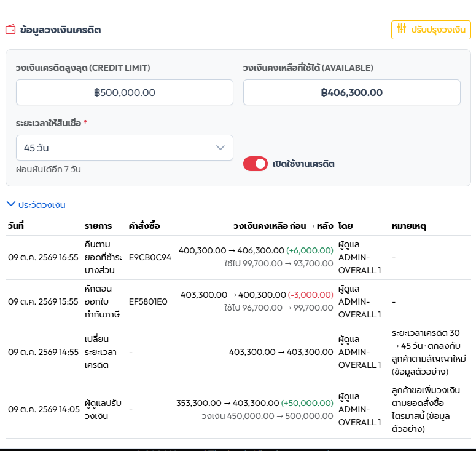
Task: Click the วงเงินคงเหลือ ก่อน → หลัง column header
Action: [x=283, y=226]
